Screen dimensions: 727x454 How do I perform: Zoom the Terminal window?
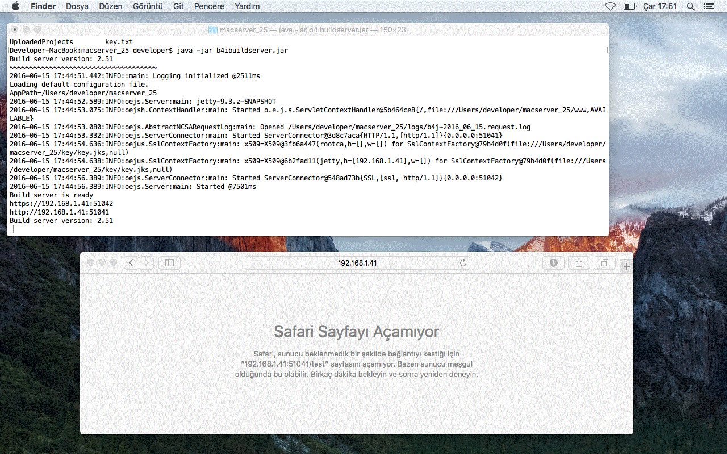(x=37, y=30)
